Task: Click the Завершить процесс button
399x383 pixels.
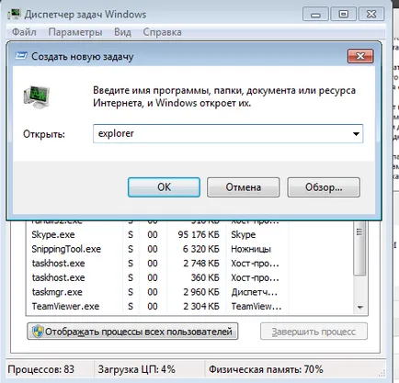Action: pyautogui.click(x=313, y=332)
